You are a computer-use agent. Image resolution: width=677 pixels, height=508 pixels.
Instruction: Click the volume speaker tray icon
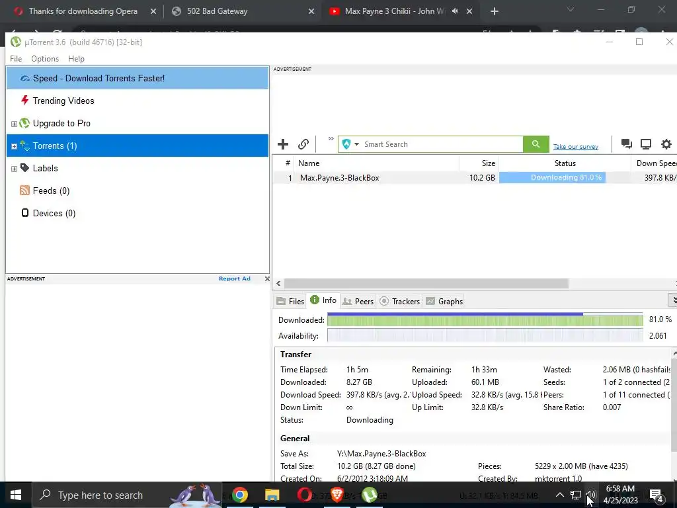point(591,495)
